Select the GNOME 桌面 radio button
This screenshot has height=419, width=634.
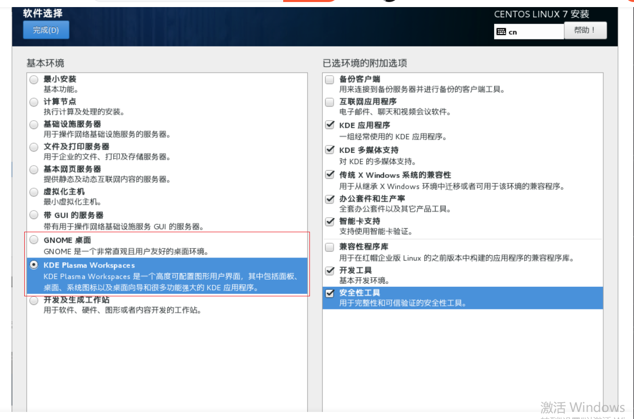[34, 239]
